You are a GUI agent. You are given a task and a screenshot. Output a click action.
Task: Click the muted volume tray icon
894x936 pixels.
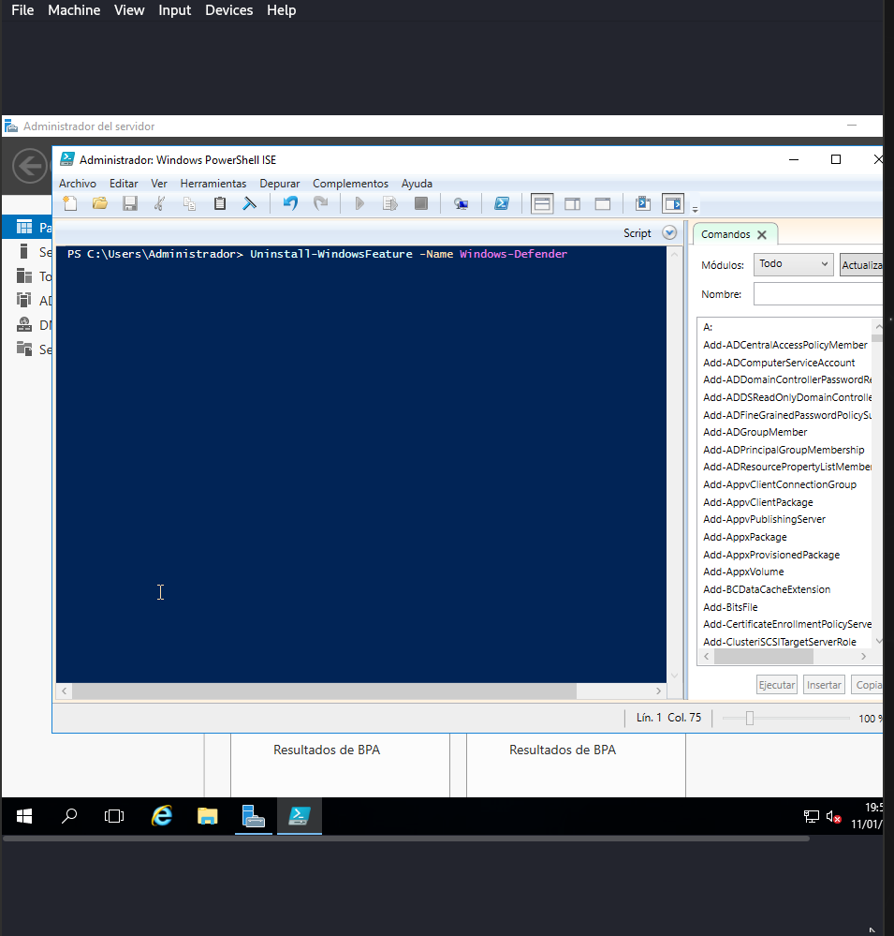tap(833, 817)
